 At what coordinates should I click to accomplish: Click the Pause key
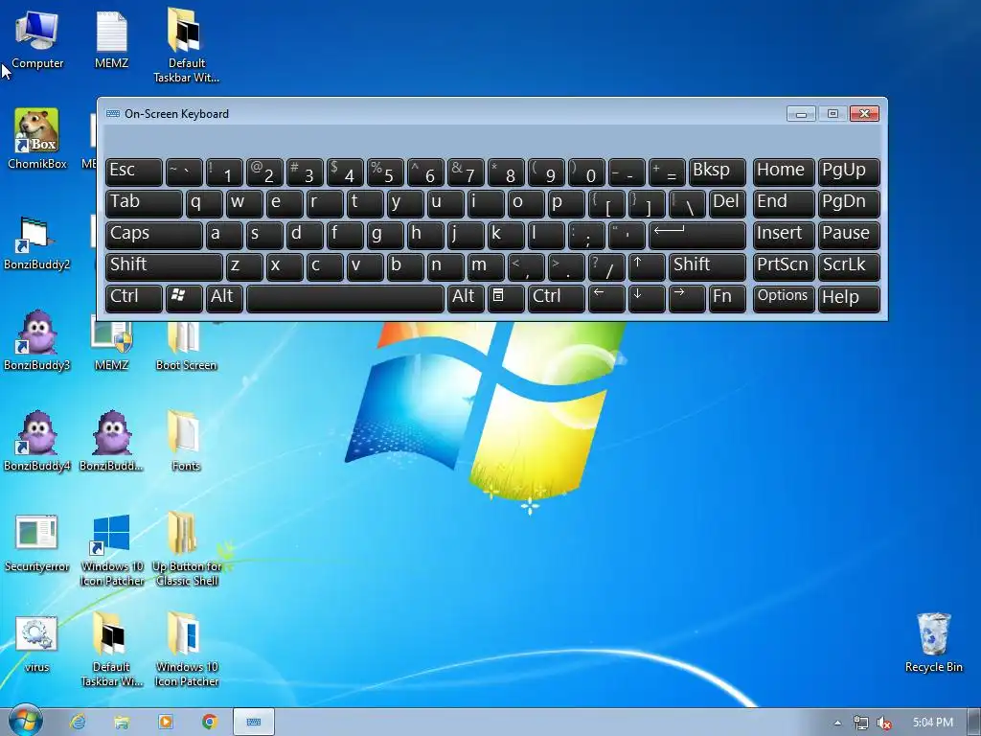click(849, 236)
